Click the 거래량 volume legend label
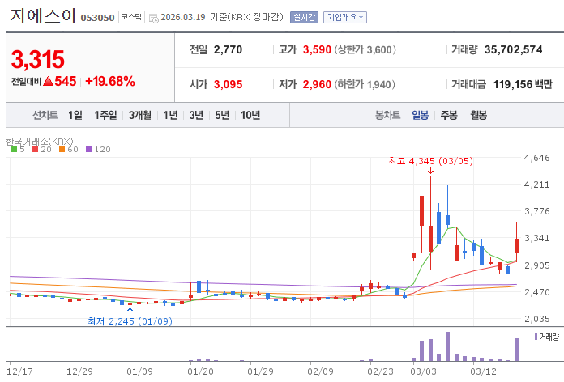 pos(549,337)
